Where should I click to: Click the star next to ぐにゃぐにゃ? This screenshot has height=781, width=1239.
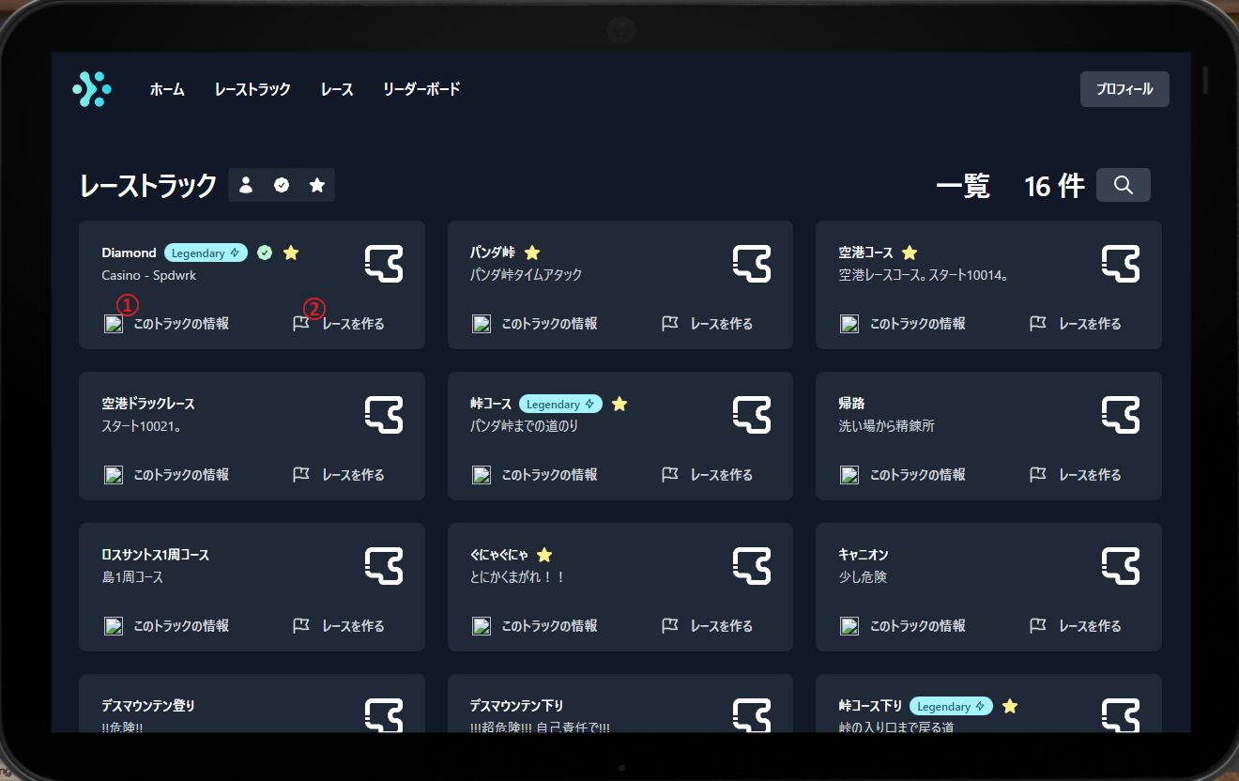[x=544, y=555]
